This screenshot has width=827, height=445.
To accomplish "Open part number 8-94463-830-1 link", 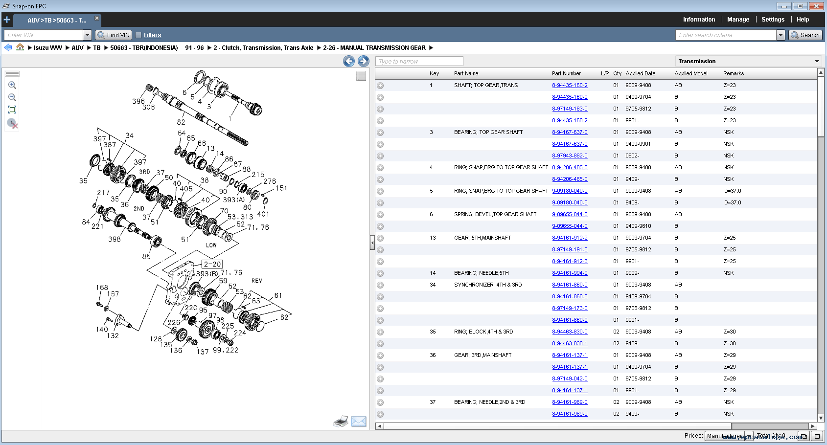I will (x=570, y=343).
